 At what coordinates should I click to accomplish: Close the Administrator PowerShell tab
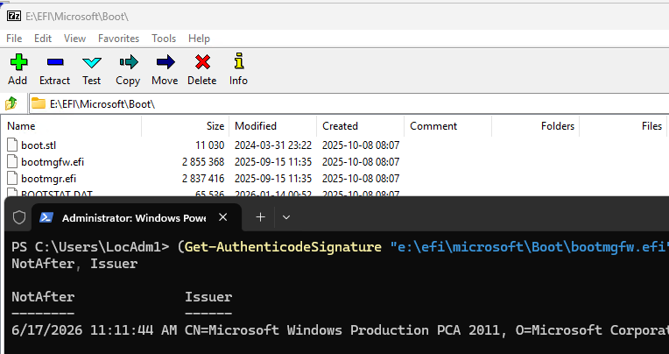click(223, 217)
